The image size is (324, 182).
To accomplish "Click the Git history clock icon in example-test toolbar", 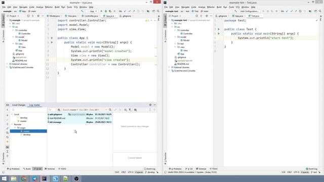I will [x=300, y=11].
